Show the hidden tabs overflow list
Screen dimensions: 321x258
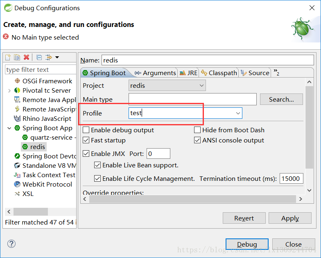click(276, 72)
